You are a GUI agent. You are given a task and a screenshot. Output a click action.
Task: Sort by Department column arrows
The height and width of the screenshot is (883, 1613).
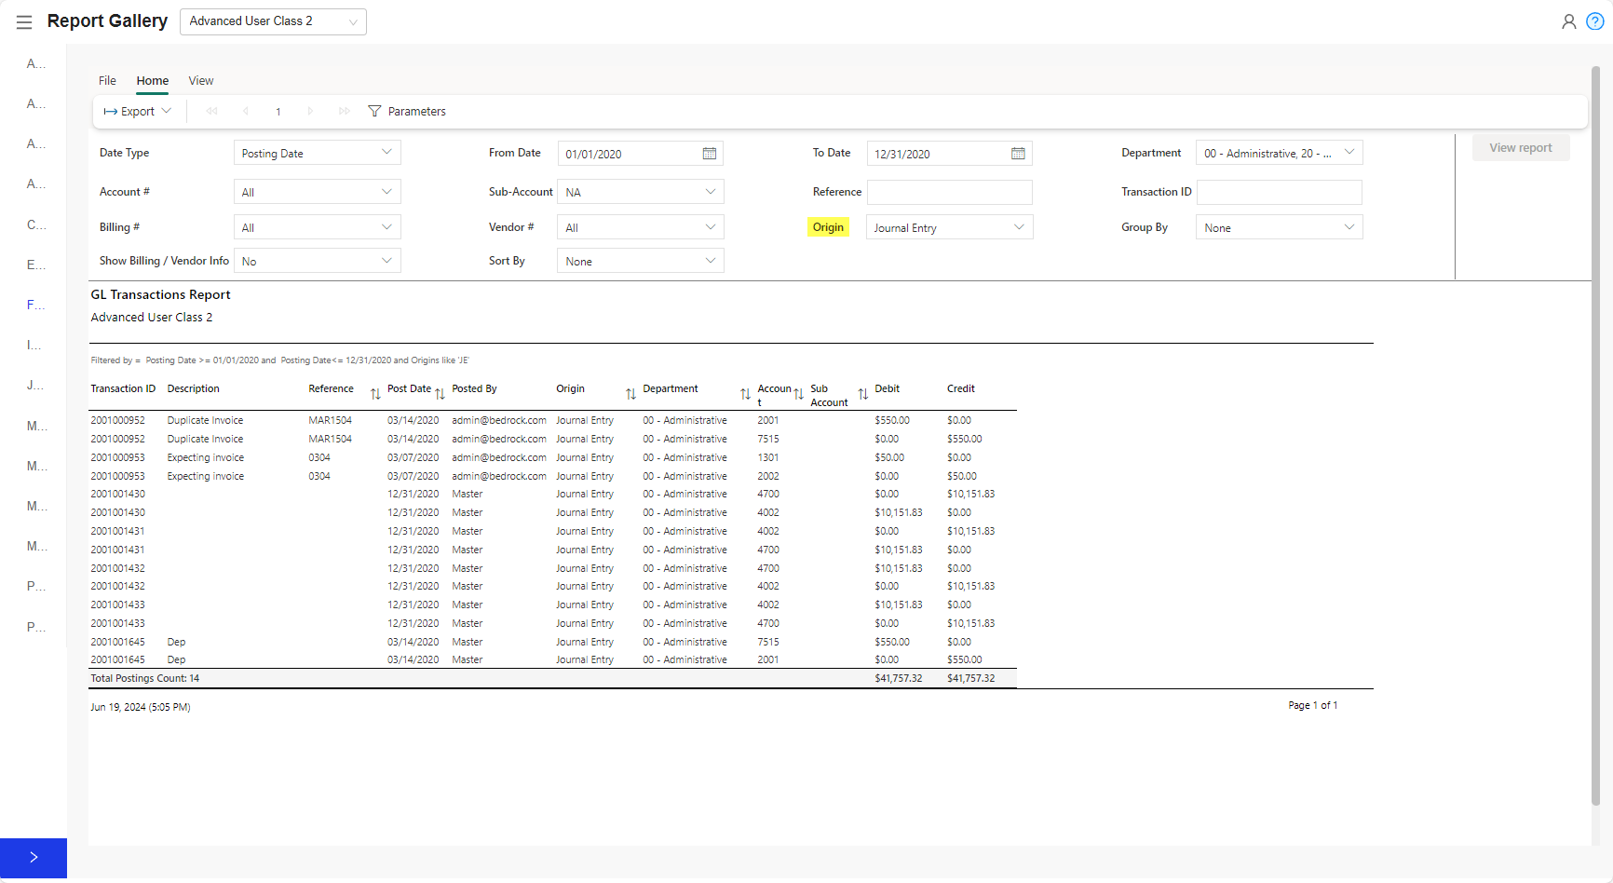click(745, 394)
